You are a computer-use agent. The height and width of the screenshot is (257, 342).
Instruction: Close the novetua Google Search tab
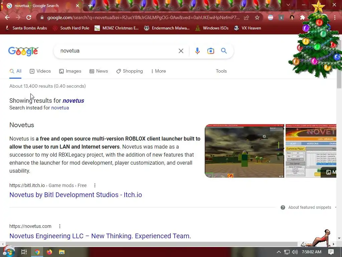77,6
